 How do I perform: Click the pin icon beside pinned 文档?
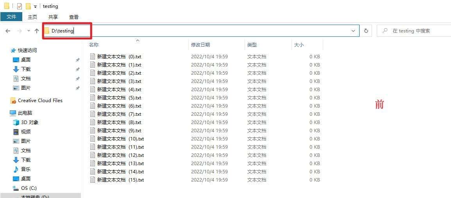[77, 79]
